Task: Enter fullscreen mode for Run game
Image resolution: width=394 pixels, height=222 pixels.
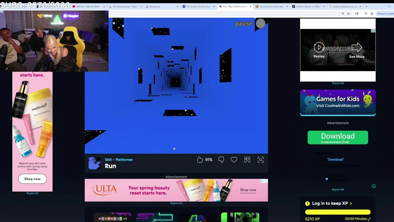Action: pyautogui.click(x=261, y=159)
